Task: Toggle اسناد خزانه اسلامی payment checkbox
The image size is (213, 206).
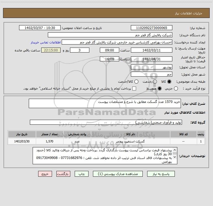Action: click(134, 88)
